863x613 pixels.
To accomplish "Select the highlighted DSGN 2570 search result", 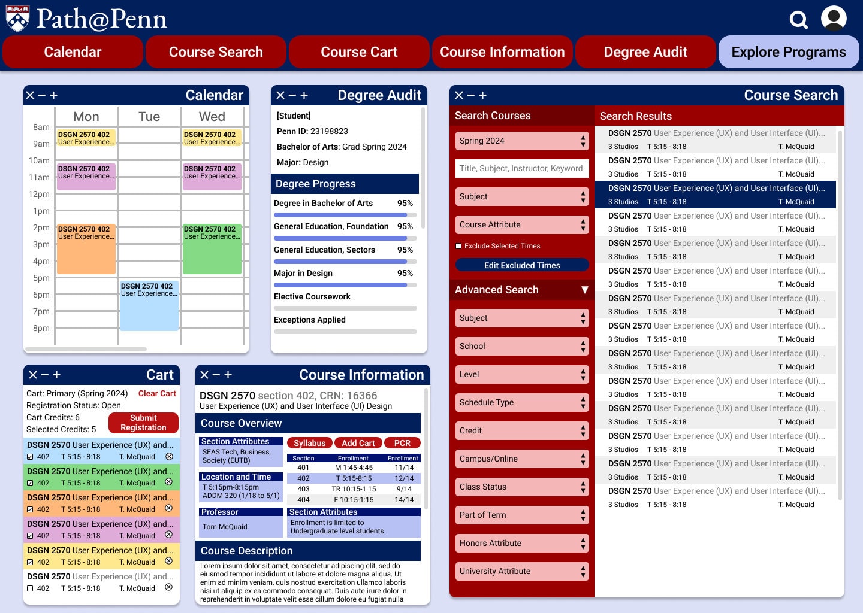I will [715, 195].
